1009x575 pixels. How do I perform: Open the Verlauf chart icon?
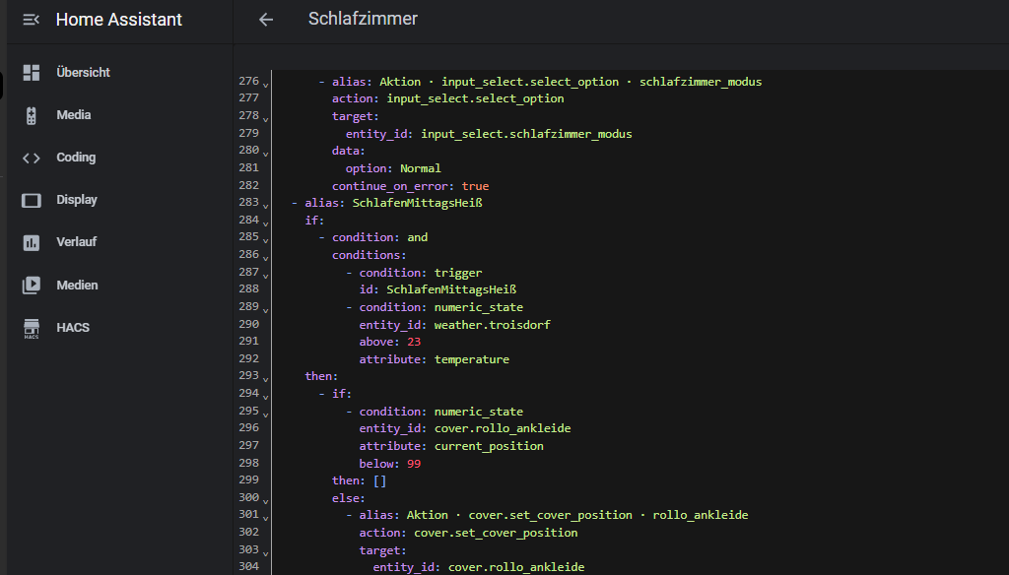pyautogui.click(x=31, y=242)
